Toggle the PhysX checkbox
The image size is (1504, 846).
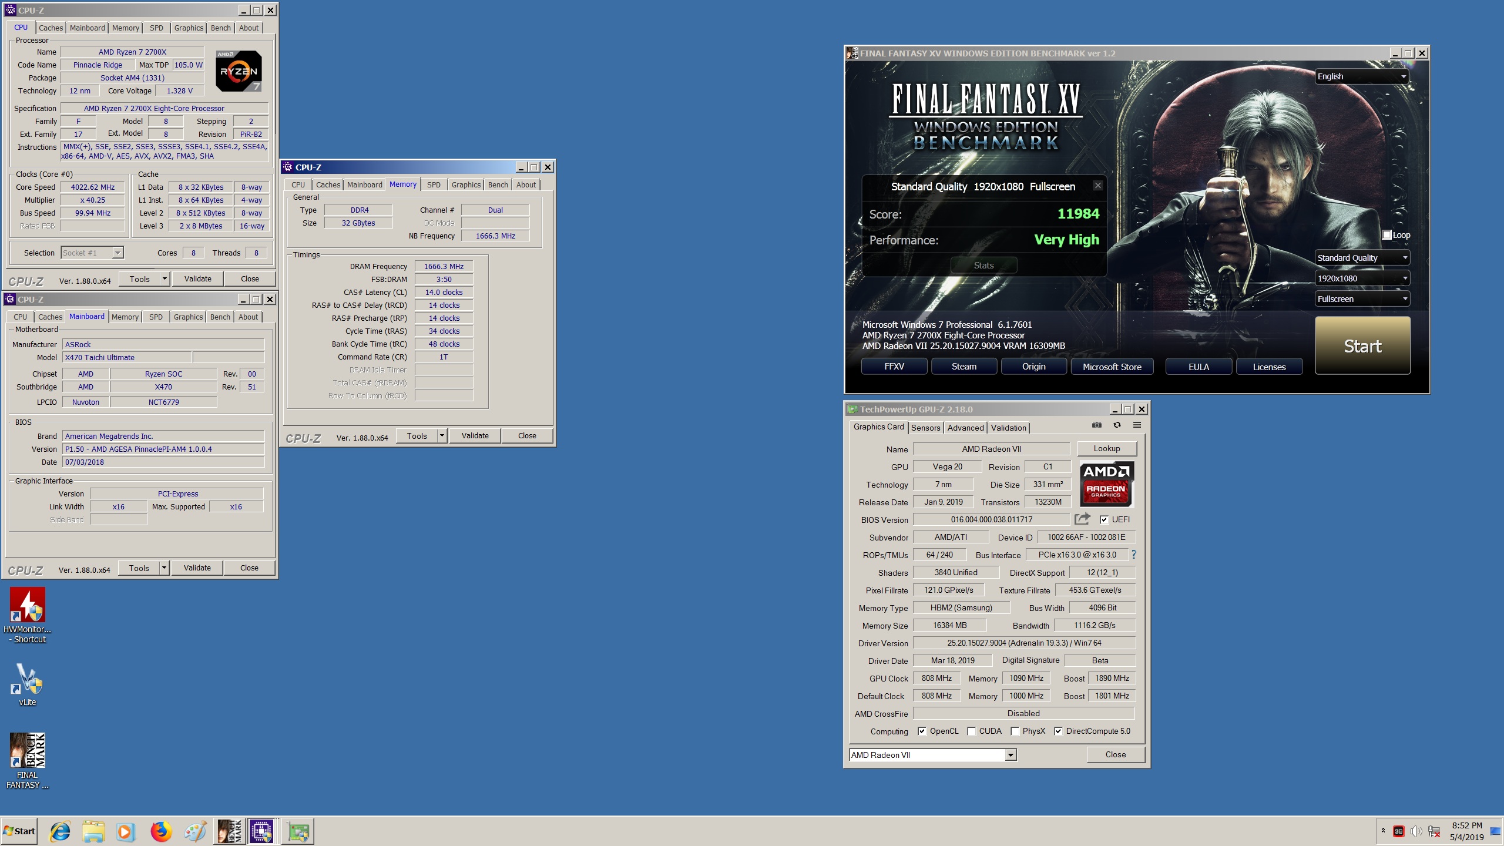coord(1015,731)
